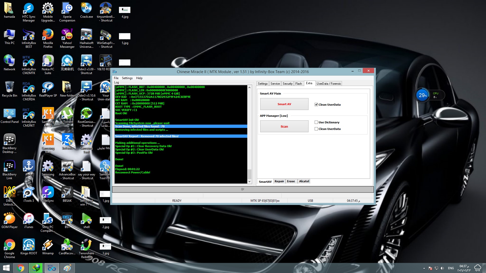
Task: Open Windows Start button
Action: pyautogui.click(x=6, y=268)
